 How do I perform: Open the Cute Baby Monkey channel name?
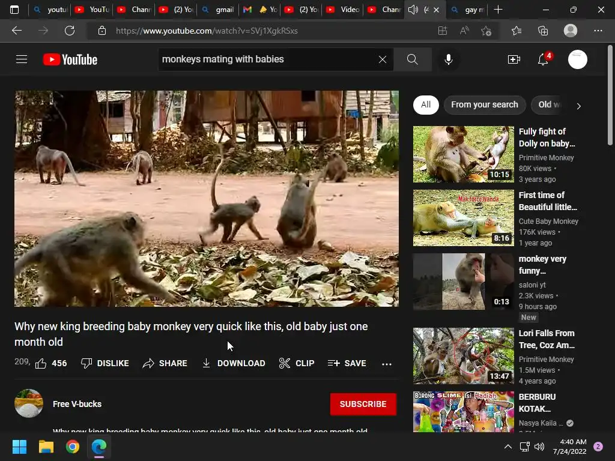tap(548, 221)
